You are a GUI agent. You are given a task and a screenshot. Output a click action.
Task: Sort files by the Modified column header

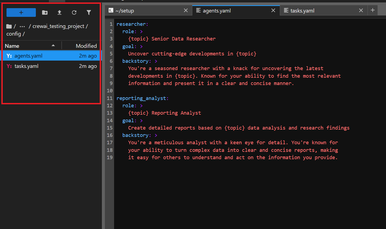click(81, 46)
